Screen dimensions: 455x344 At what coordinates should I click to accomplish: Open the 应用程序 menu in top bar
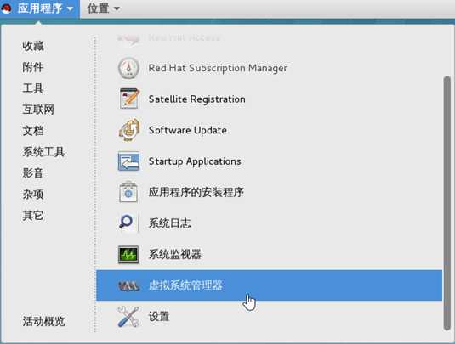point(40,8)
